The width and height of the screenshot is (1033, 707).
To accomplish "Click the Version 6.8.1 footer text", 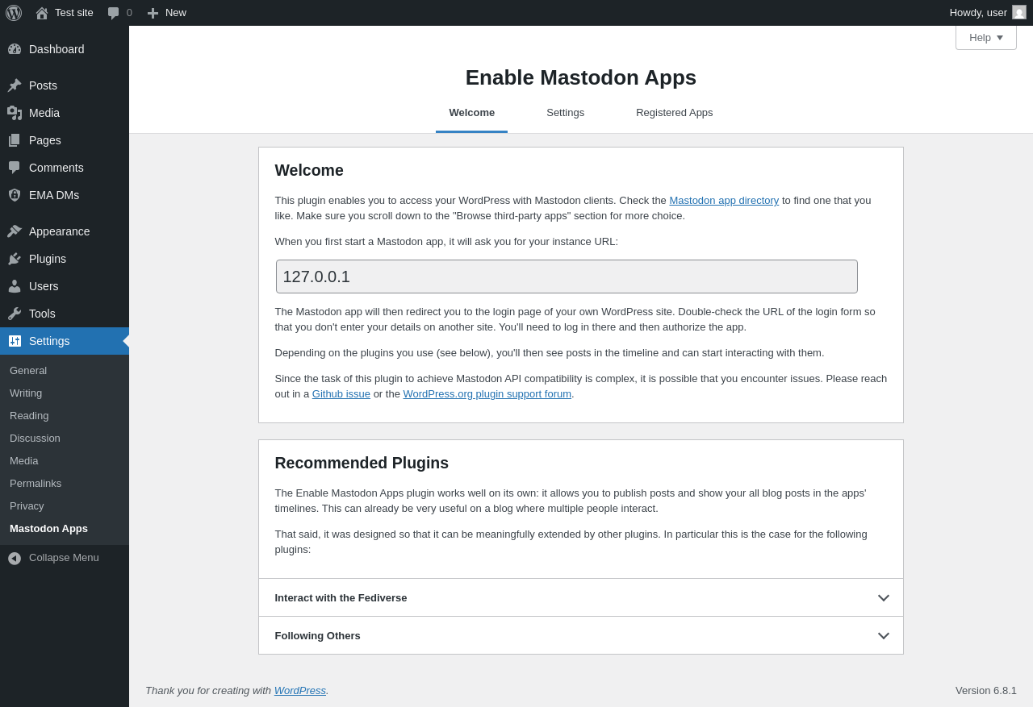I will pos(986,691).
